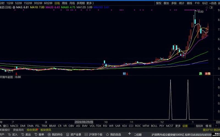This screenshot has width=220, height=137.
Task: Click the 2024/08/29 date marker on timeline
Action: [84, 122]
